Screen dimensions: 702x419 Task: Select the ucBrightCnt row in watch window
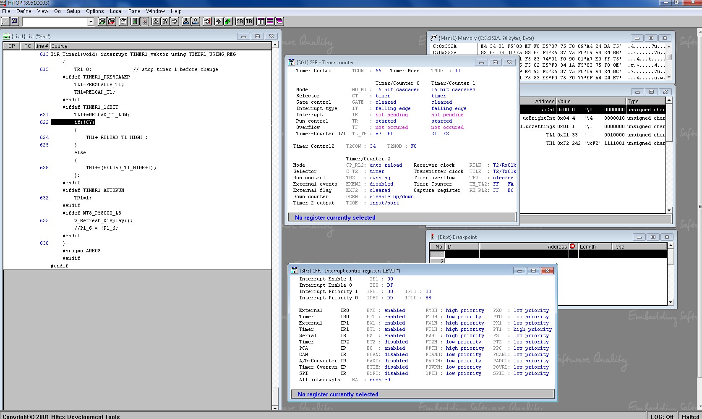click(592, 118)
